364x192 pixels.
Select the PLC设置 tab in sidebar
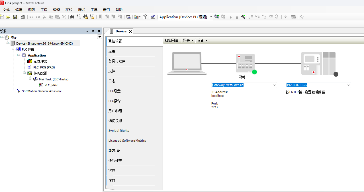click(114, 91)
